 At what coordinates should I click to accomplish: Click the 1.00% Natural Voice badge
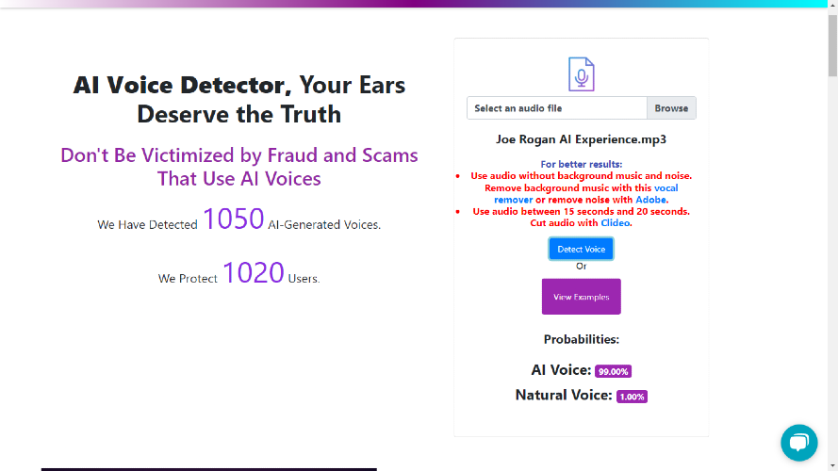632,397
